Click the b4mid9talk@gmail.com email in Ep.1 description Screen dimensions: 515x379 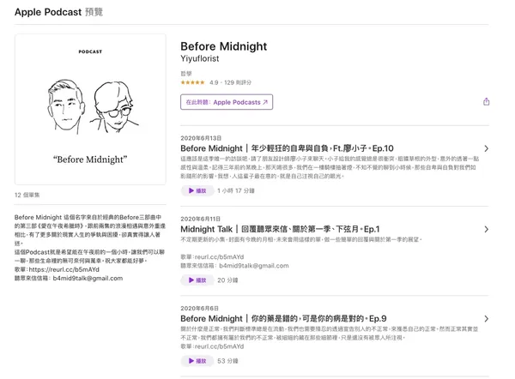[x=254, y=266]
